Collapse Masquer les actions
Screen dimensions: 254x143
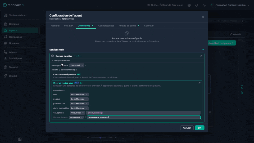[x=61, y=61]
